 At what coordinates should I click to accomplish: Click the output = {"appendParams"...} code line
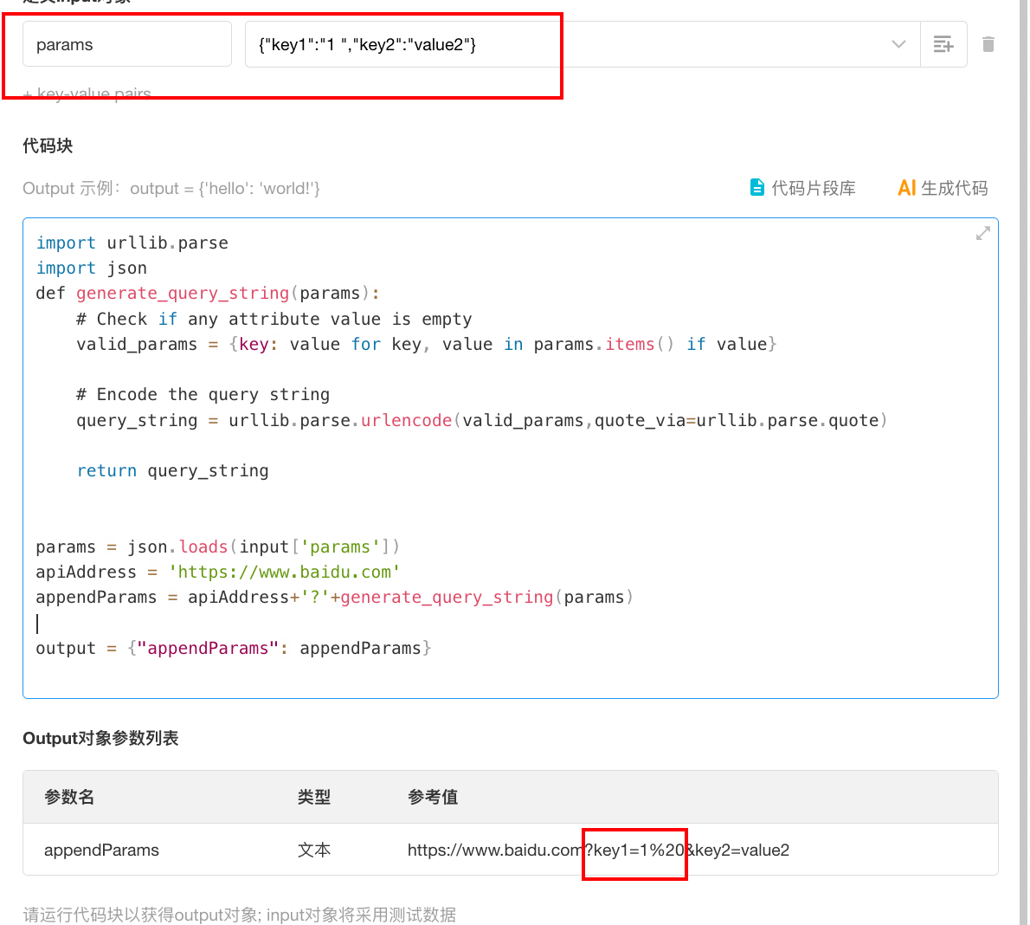coord(234,649)
